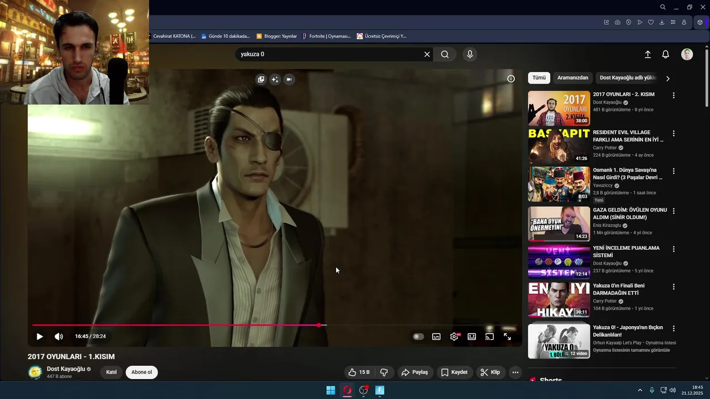The width and height of the screenshot is (710, 399).
Task: Open the YouTube account avatar menu
Action: click(x=687, y=54)
